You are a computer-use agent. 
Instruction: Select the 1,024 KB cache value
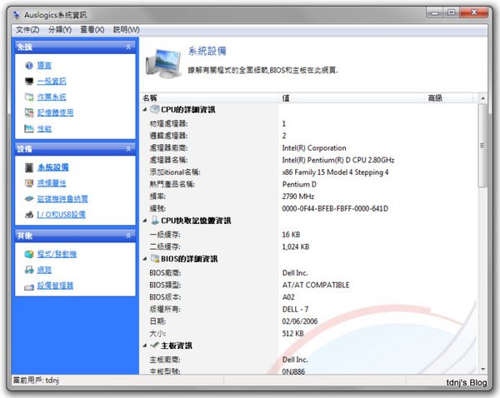click(296, 246)
